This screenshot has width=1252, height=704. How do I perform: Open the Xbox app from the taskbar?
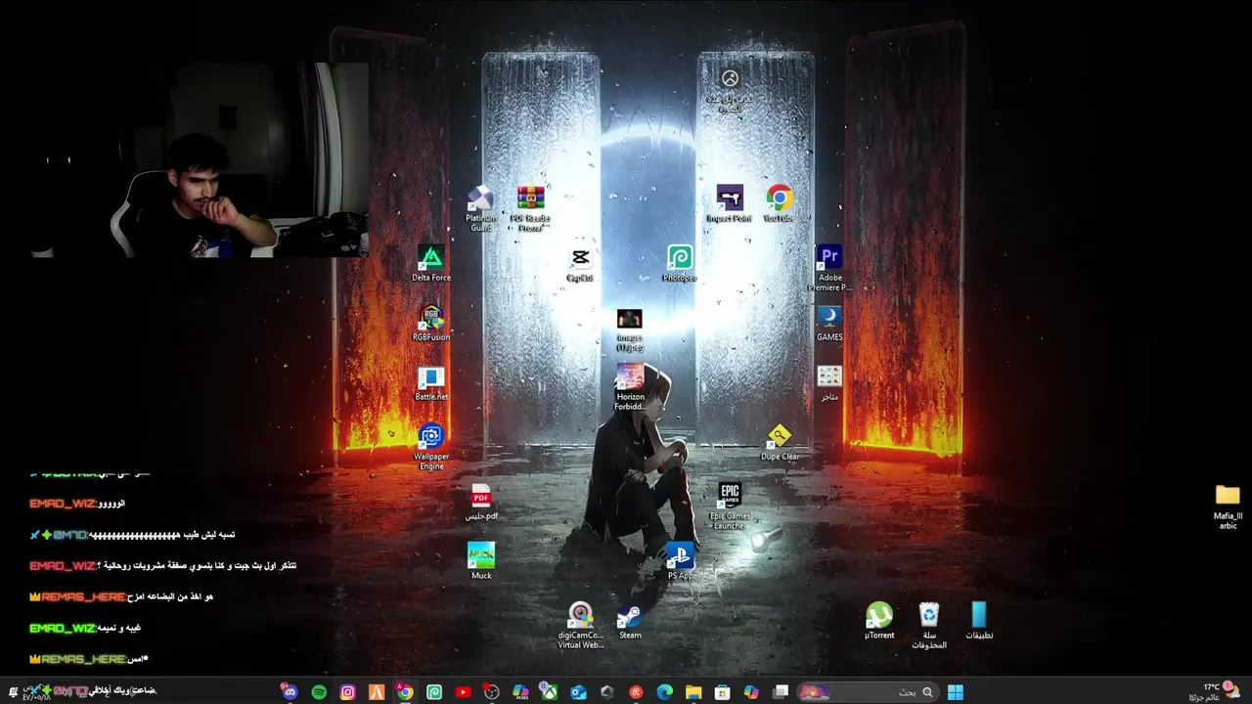(550, 692)
